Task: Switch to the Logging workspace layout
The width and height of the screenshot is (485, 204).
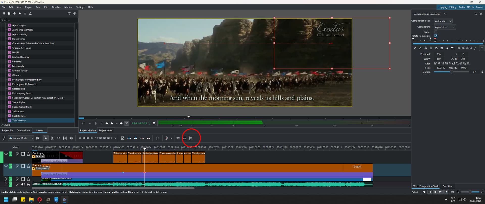Action: [443, 7]
